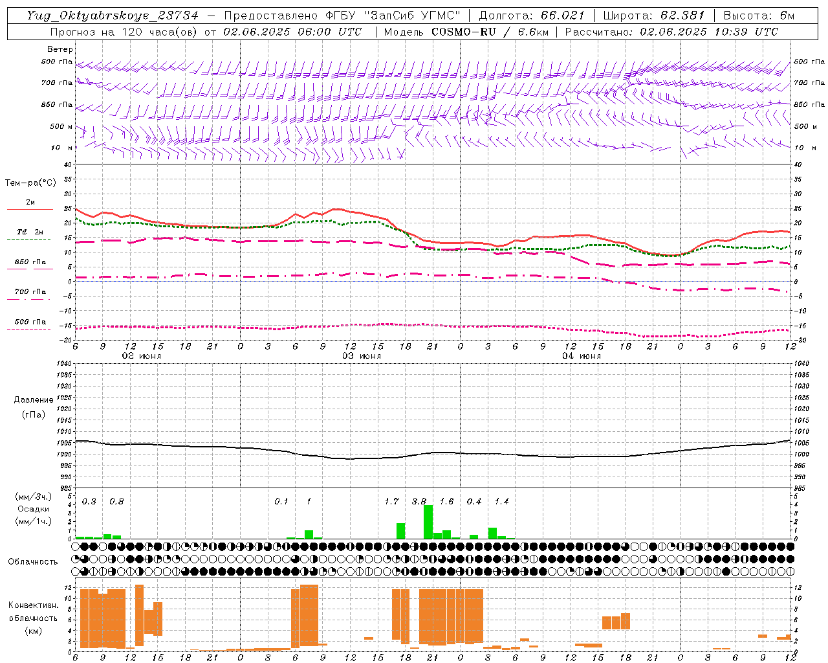Click the 0.8 precipitation total value

pyautogui.click(x=116, y=501)
